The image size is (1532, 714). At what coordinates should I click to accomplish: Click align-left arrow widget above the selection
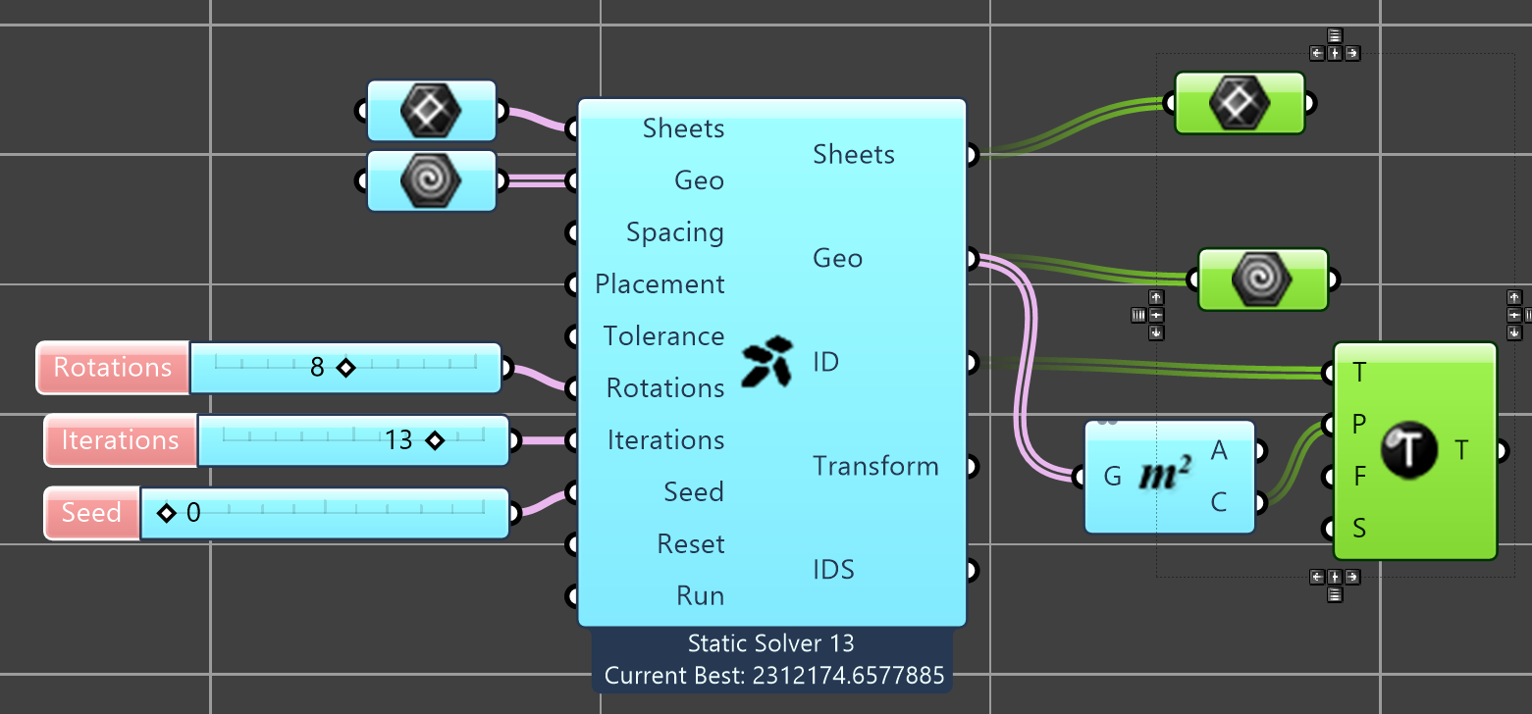[x=1317, y=53]
